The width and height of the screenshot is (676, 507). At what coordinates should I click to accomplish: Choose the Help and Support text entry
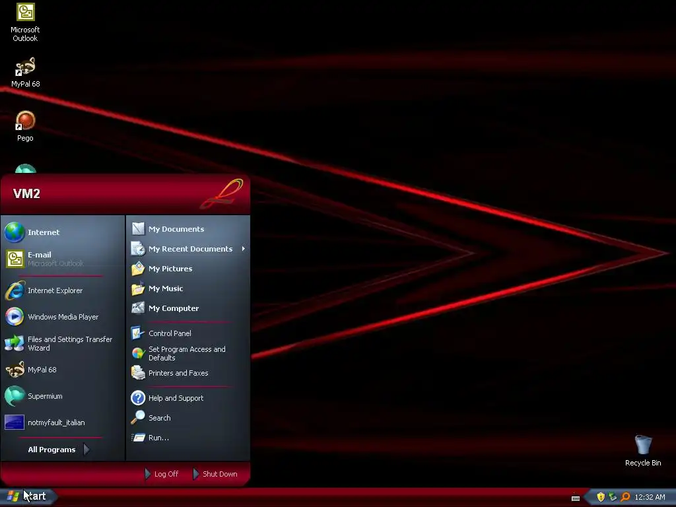pyautogui.click(x=176, y=398)
